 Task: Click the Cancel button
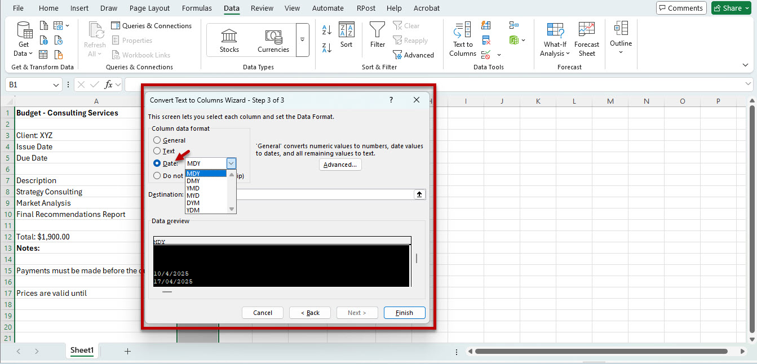coord(263,313)
